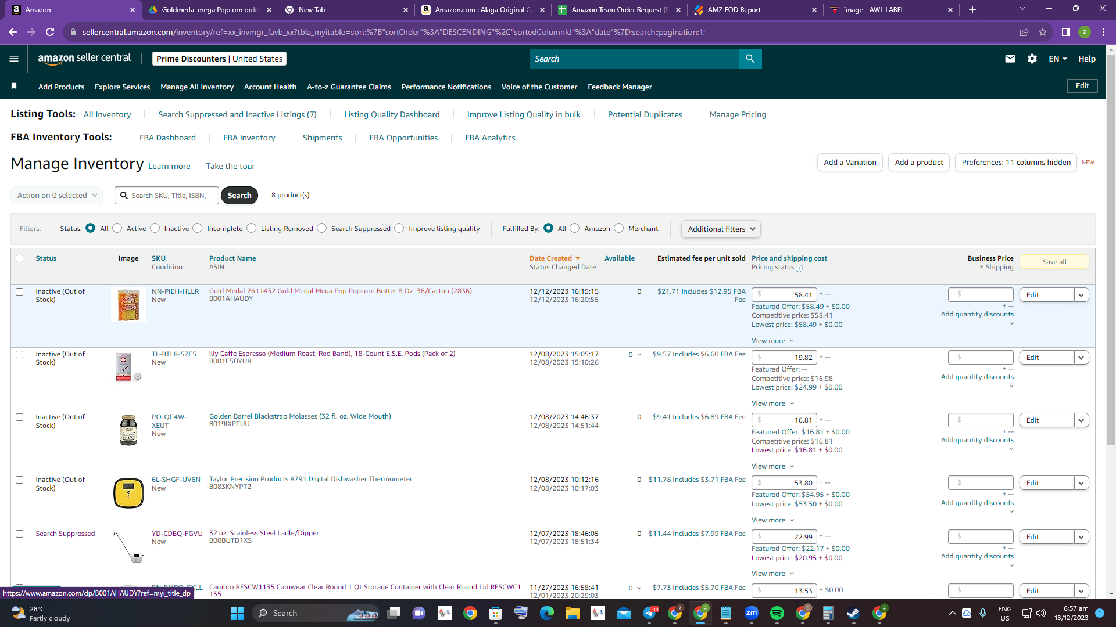Open the Chrome side panel icon
Image resolution: width=1116 pixels, height=627 pixels.
[x=1066, y=32]
